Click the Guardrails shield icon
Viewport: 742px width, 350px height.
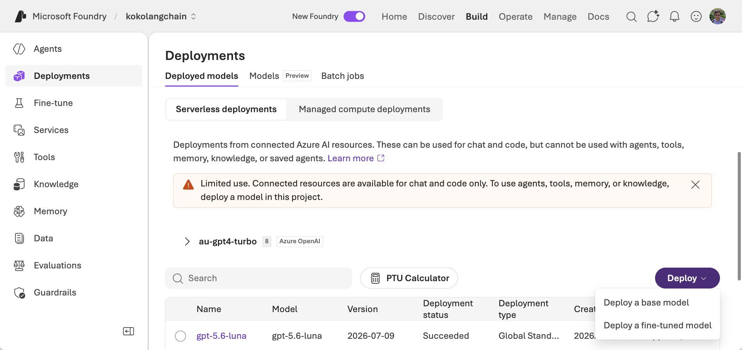point(19,293)
